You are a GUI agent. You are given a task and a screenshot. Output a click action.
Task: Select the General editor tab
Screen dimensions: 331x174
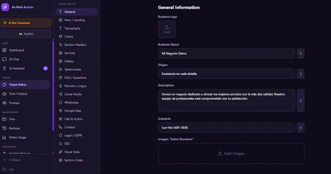pyautogui.click(x=77, y=12)
